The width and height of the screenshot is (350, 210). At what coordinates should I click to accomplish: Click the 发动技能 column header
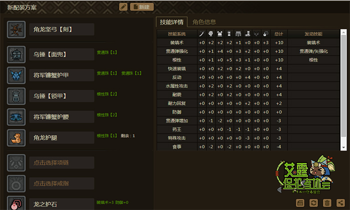tap(313, 34)
